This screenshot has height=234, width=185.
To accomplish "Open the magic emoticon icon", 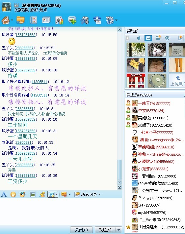I will click(x=22, y=194).
